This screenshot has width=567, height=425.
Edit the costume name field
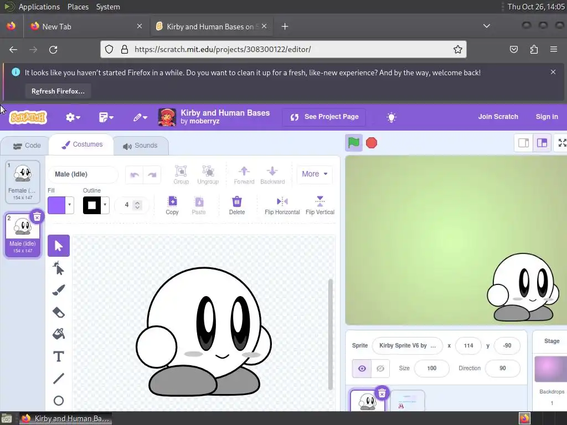click(x=83, y=174)
